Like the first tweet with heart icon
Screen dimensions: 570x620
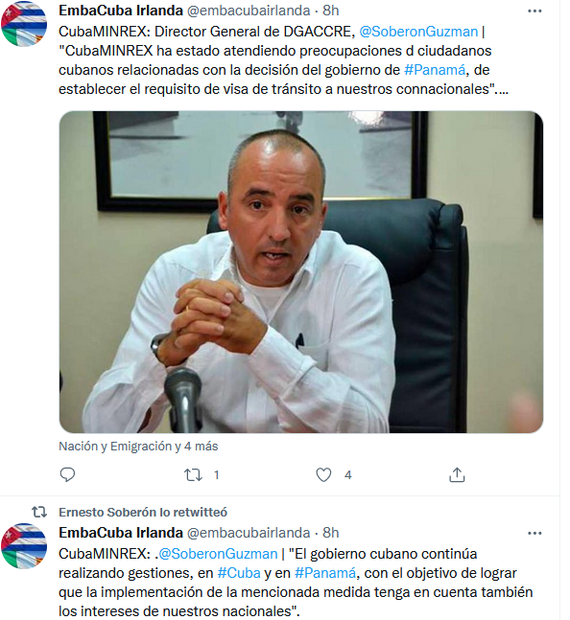click(x=323, y=474)
